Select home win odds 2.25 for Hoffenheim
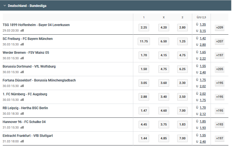Image resolution: width=232 pixels, height=146 pixels. tap(144, 27)
